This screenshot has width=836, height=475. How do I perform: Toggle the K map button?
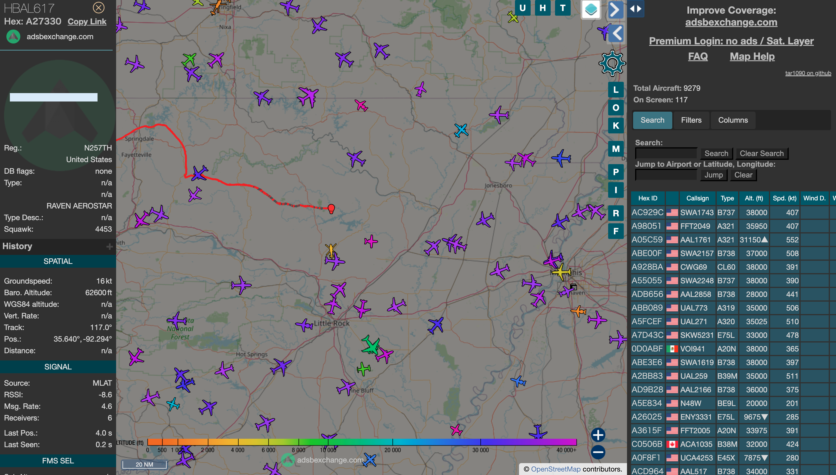(x=616, y=126)
